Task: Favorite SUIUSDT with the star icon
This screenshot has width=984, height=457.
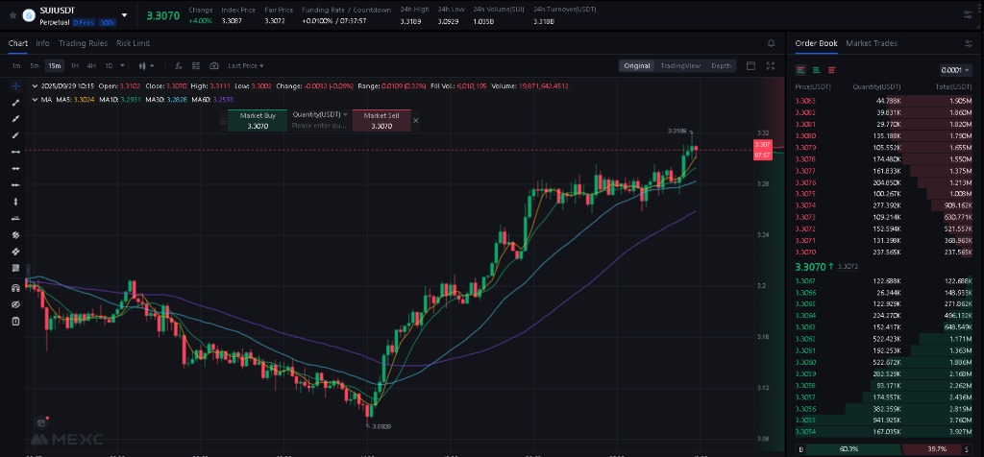Action: 12,15
